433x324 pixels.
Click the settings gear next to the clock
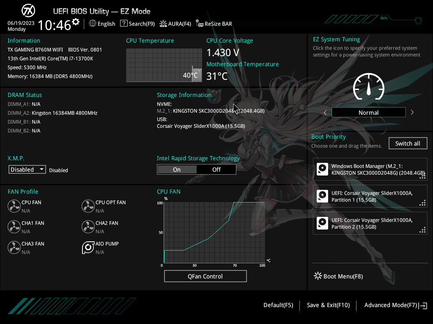coord(76,22)
